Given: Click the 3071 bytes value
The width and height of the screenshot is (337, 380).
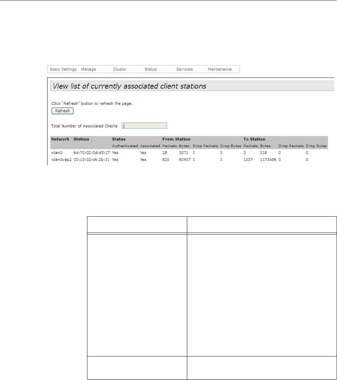Looking at the screenshot, I should 183,153.
